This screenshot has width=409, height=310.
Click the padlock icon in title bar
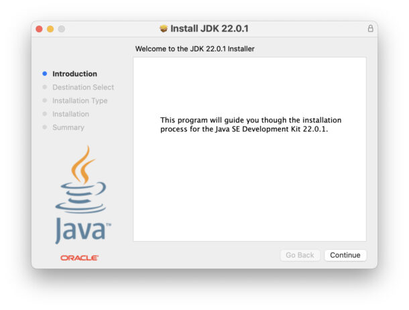(370, 29)
